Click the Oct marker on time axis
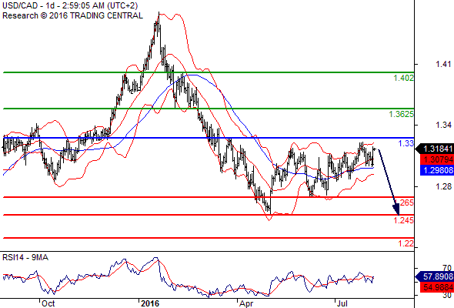454x308 pixels. tap(48, 303)
